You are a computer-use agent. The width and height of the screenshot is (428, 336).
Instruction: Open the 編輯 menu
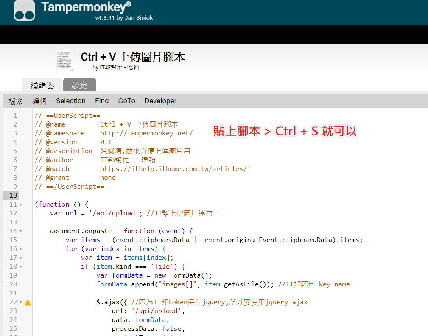coord(39,101)
